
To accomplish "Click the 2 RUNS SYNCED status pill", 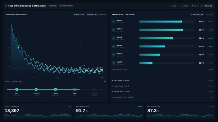I will click(x=66, y=6).
